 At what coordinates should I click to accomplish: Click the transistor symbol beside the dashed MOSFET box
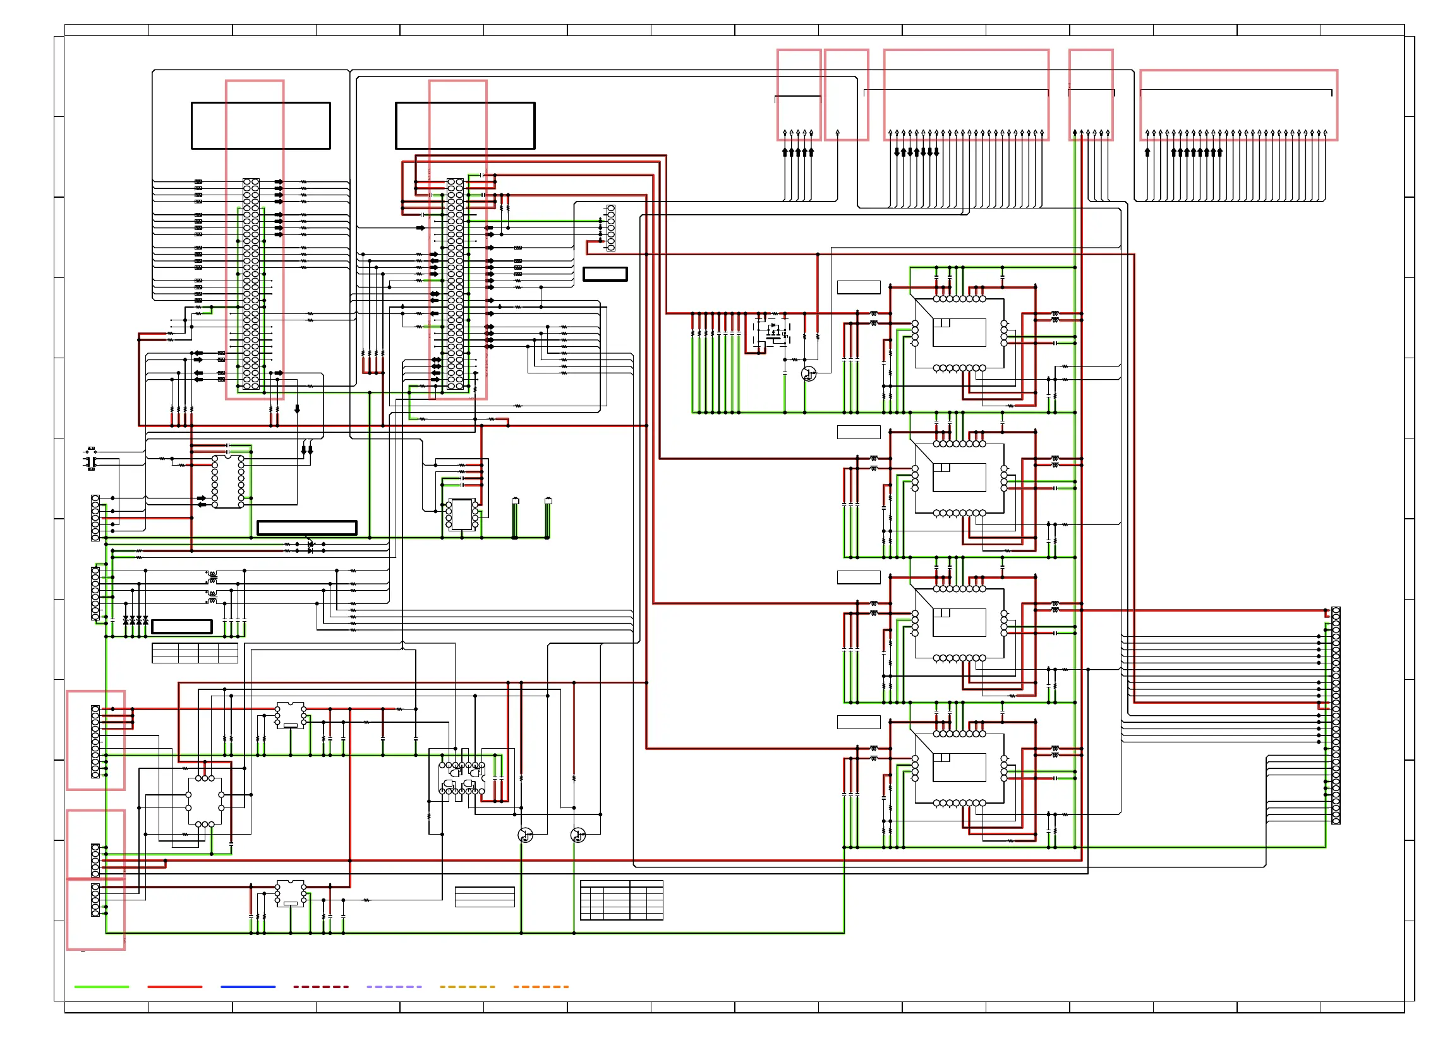coord(808,373)
